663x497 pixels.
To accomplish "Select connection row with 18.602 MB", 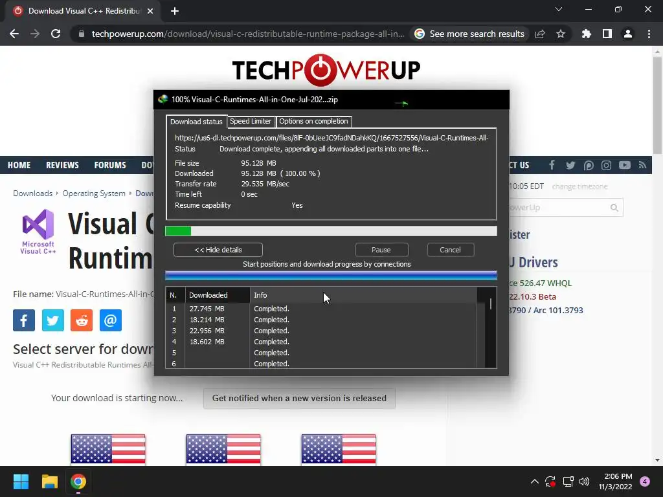I will [x=321, y=342].
